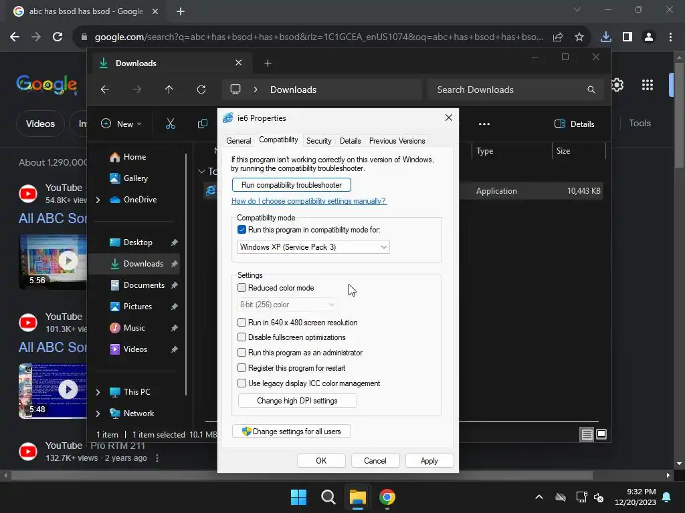Switch to large thumbnails view icon
This screenshot has height=513, width=685.
coord(601,434)
